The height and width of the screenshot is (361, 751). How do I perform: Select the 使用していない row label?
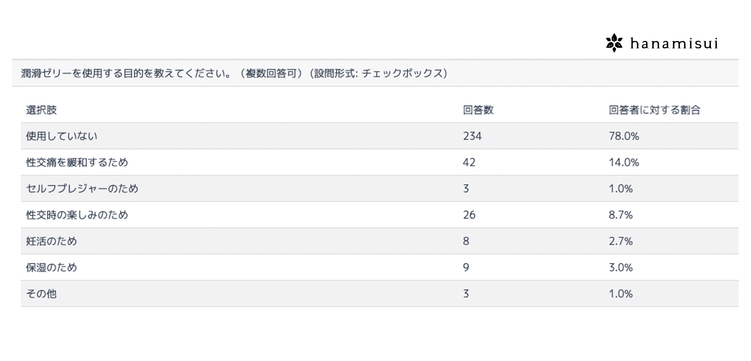62,136
